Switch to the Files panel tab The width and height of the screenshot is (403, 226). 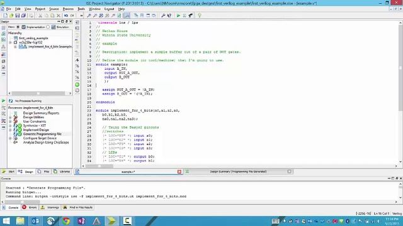point(43,171)
